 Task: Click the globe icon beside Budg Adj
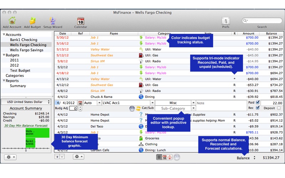pyautogui.click(x=132, y=109)
